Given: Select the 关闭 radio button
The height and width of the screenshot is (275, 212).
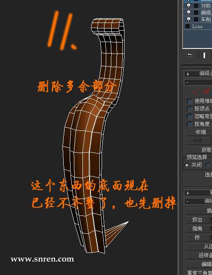Looking at the screenshot, I should point(187,165).
